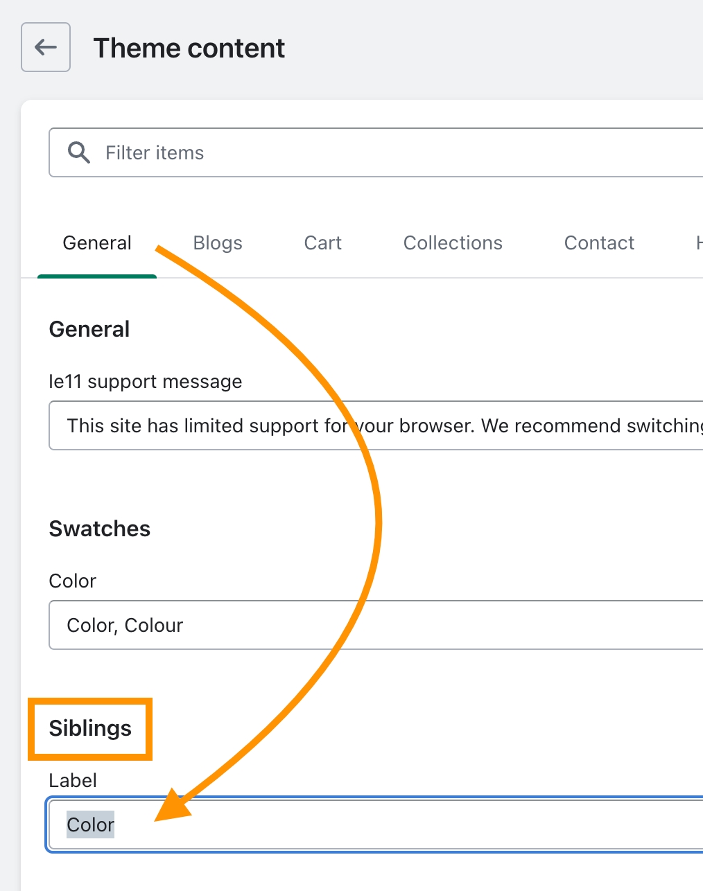This screenshot has width=703, height=891.
Task: Click the Swatches section heading
Action: pyautogui.click(x=100, y=529)
